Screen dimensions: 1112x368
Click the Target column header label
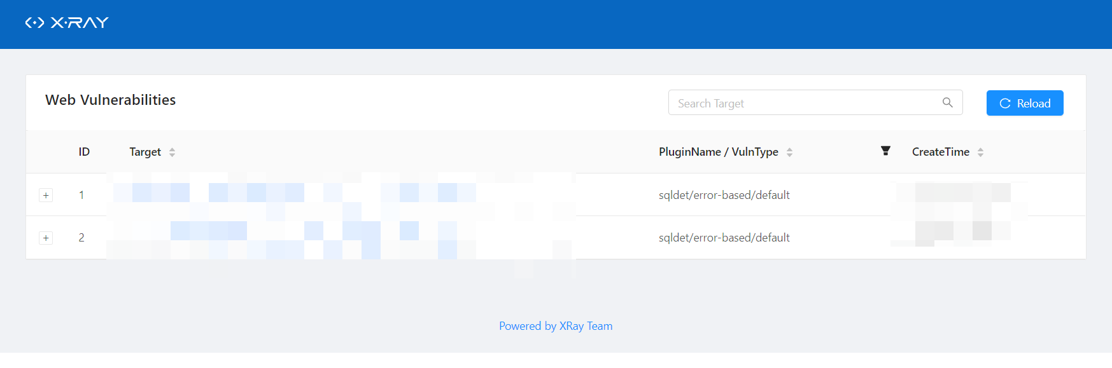[x=145, y=152]
